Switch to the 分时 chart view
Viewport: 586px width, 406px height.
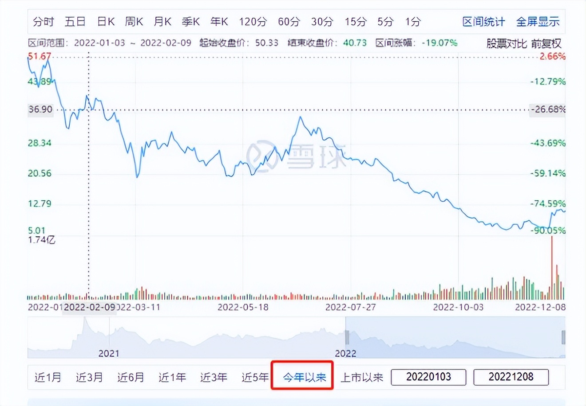(43, 21)
